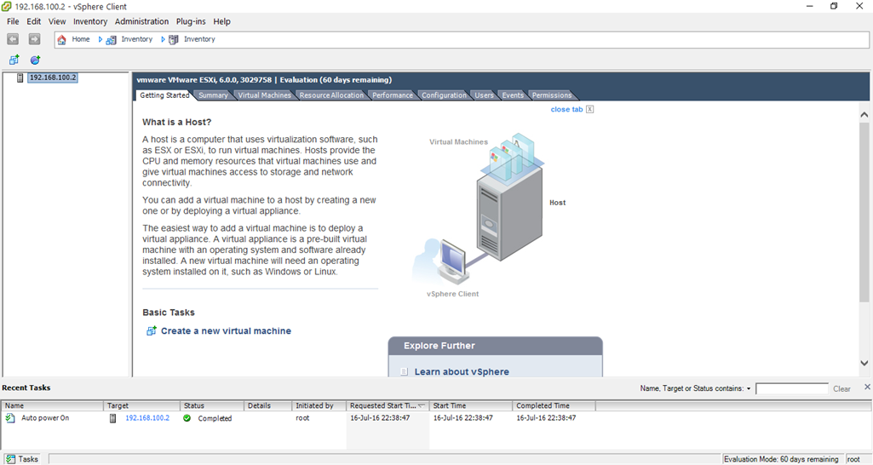Click into the task filter text field
Screen dimensions: 873x465
792,388
